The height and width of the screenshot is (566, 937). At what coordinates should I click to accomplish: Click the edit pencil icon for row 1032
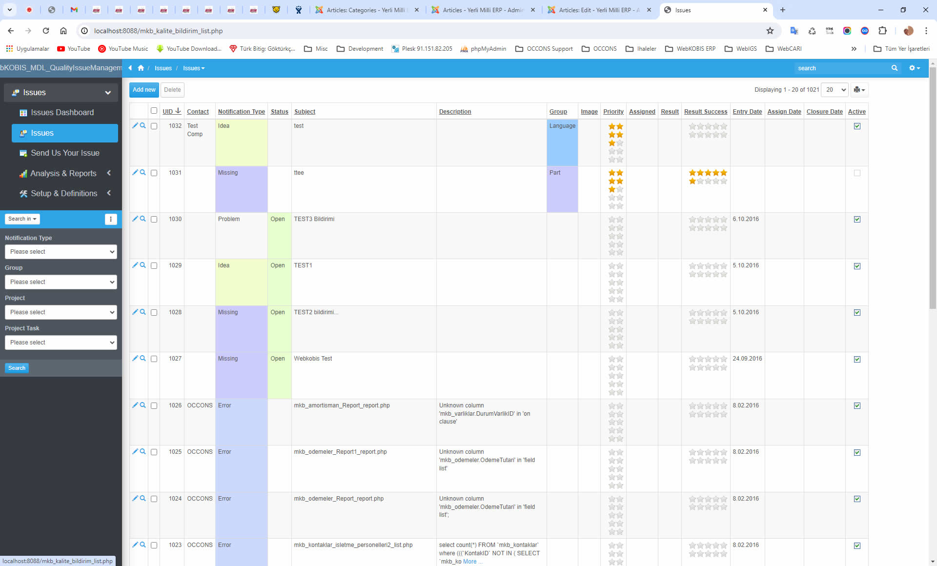(x=135, y=126)
